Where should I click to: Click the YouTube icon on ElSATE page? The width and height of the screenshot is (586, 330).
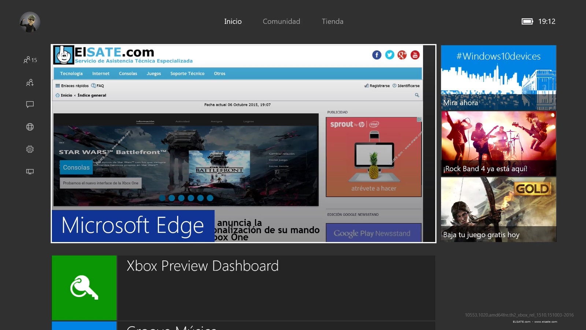(415, 55)
